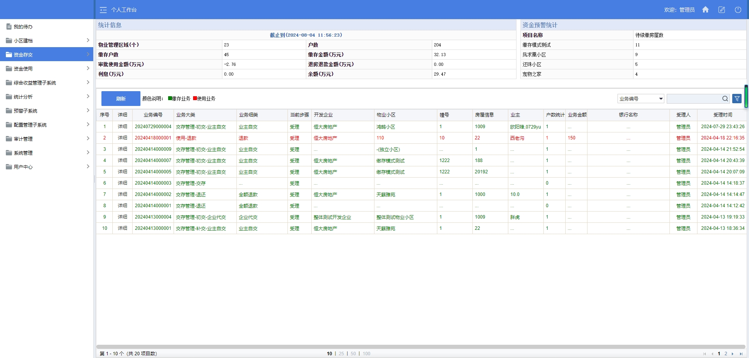Click 全额退款 cell in row 7

[248, 194]
